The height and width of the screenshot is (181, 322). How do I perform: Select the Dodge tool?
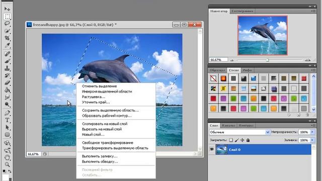pyautogui.click(x=7, y=105)
